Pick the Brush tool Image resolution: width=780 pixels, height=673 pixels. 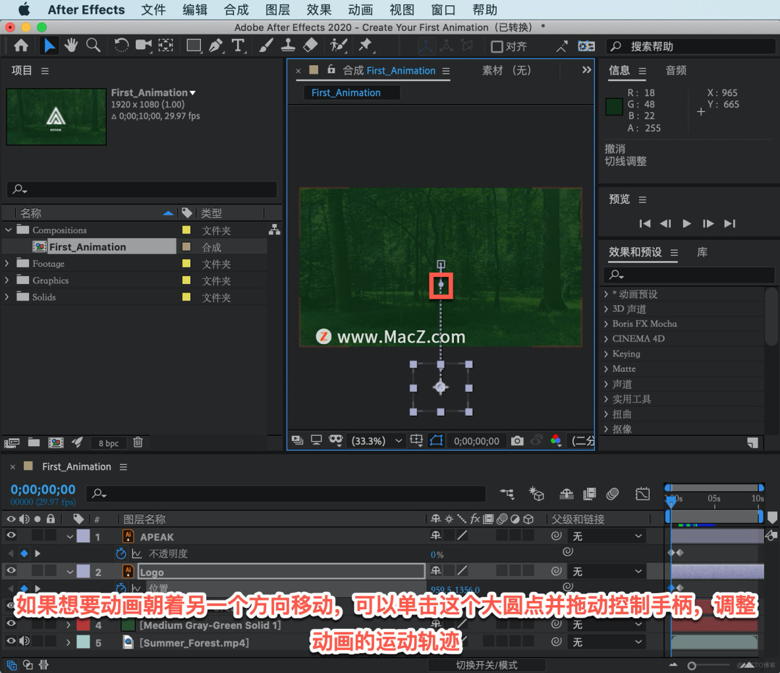[x=266, y=45]
